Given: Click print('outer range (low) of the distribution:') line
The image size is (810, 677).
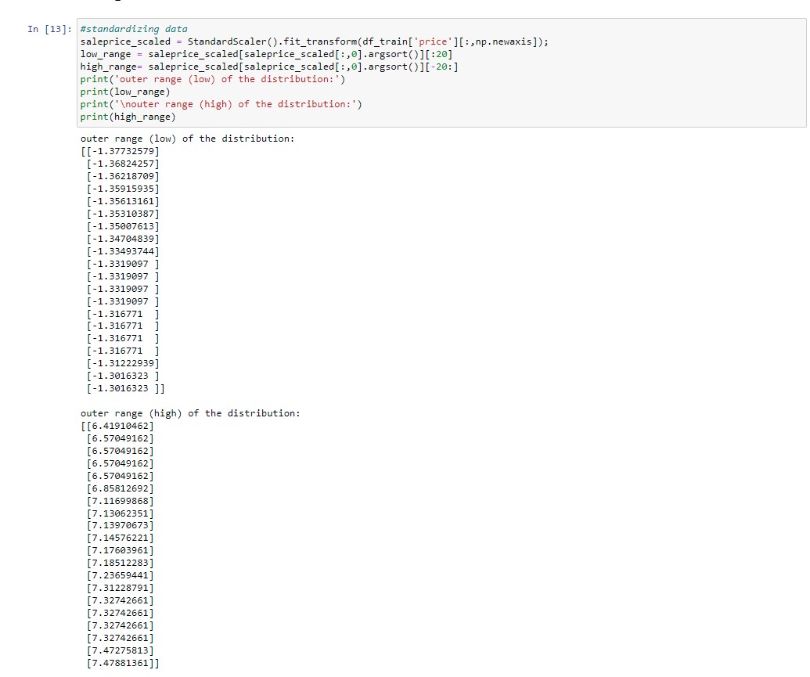Looking at the screenshot, I should tap(213, 79).
